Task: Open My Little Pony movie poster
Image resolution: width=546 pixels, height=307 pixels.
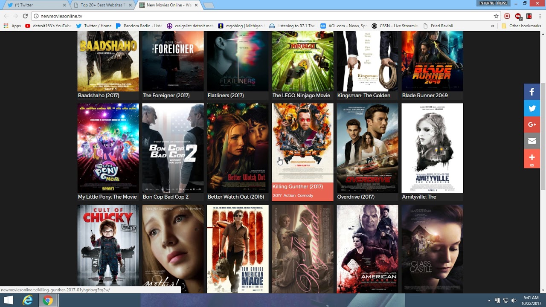Action: 108,148
